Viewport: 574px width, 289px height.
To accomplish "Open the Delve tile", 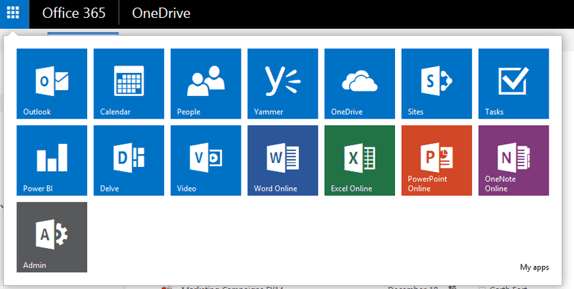I will tap(129, 161).
